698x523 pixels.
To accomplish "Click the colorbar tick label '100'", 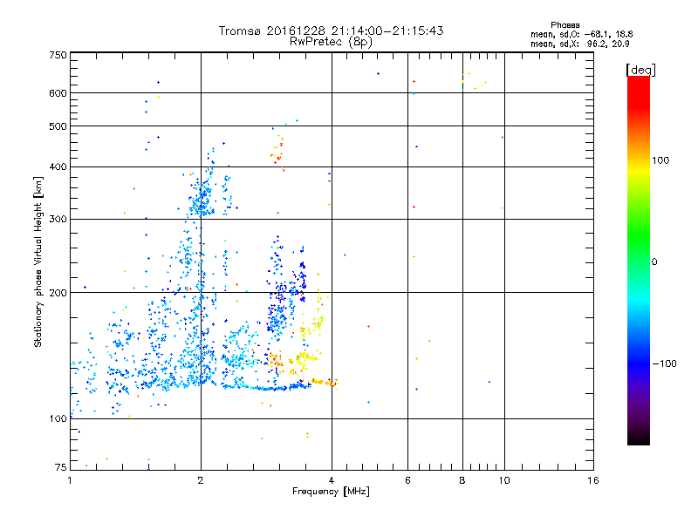I will click(660, 160).
